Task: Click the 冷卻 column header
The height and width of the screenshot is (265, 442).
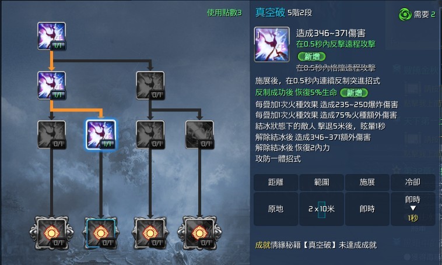Action: [413, 182]
